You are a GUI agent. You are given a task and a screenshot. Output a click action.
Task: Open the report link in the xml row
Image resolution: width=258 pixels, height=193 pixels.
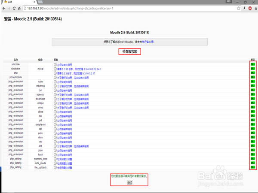64,142
